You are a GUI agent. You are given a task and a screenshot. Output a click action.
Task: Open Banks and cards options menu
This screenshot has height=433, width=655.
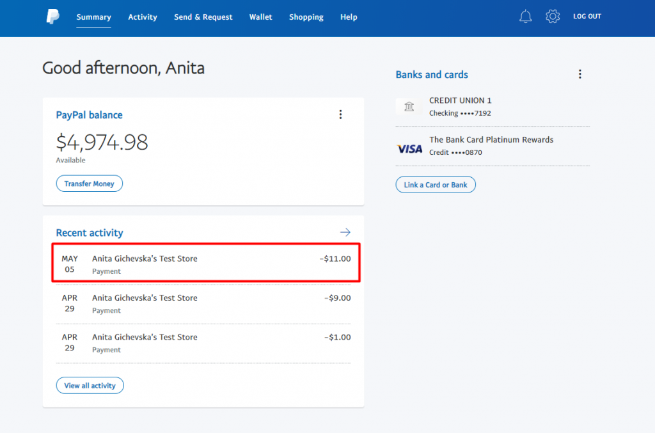580,74
